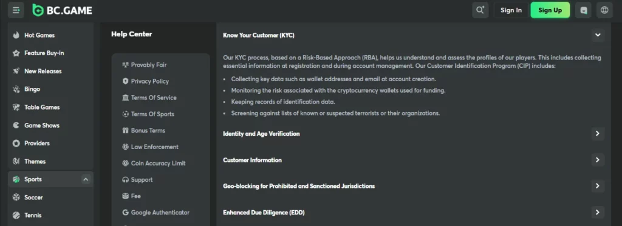This screenshot has width=622, height=226.
Task: Click the Sign In button
Action: click(511, 10)
